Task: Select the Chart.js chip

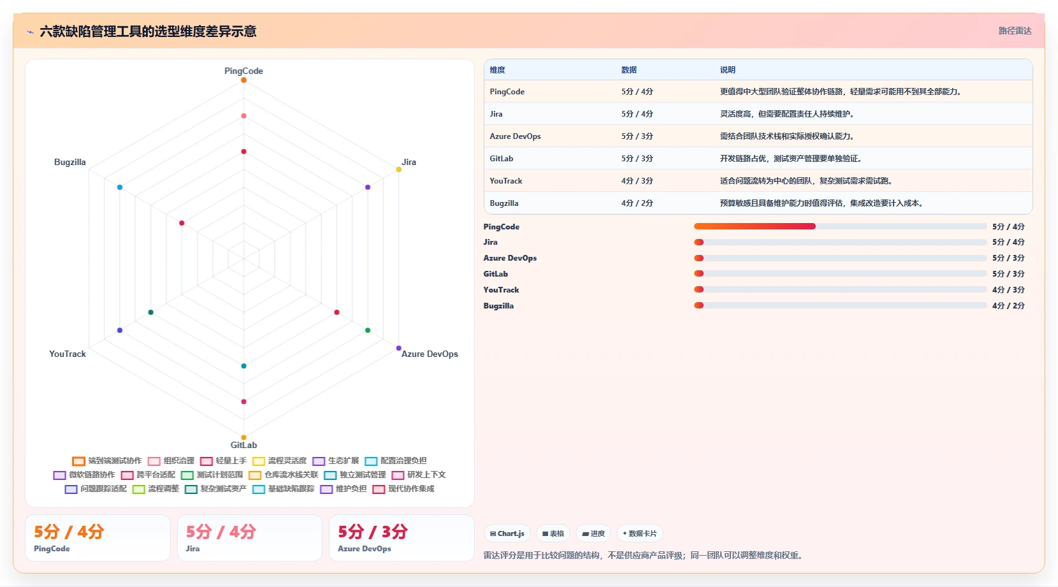Action: click(507, 533)
